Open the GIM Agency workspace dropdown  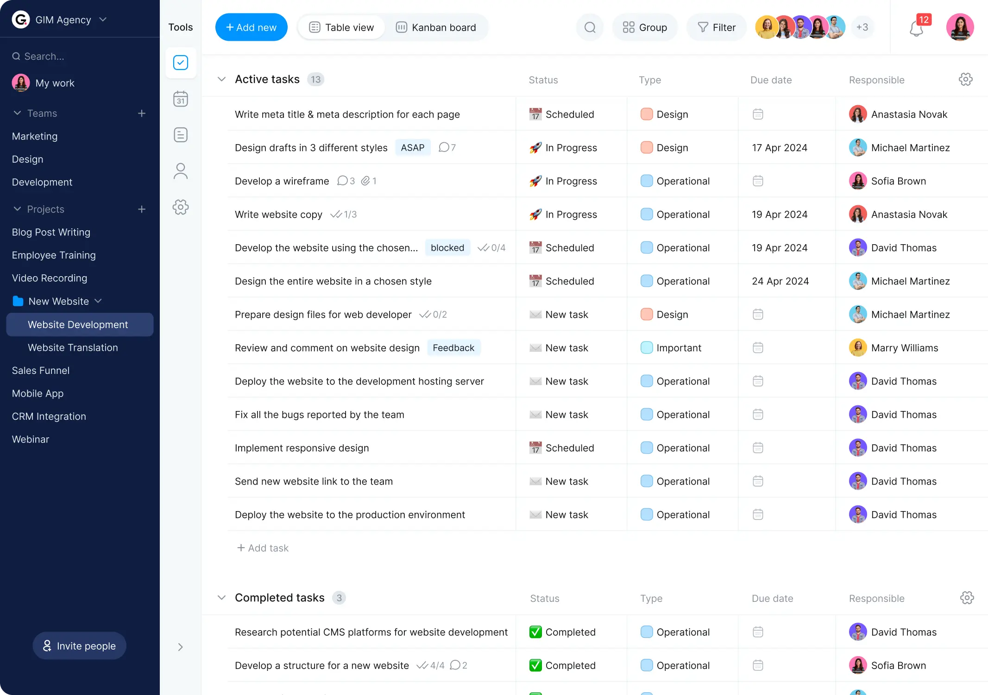pyautogui.click(x=103, y=19)
